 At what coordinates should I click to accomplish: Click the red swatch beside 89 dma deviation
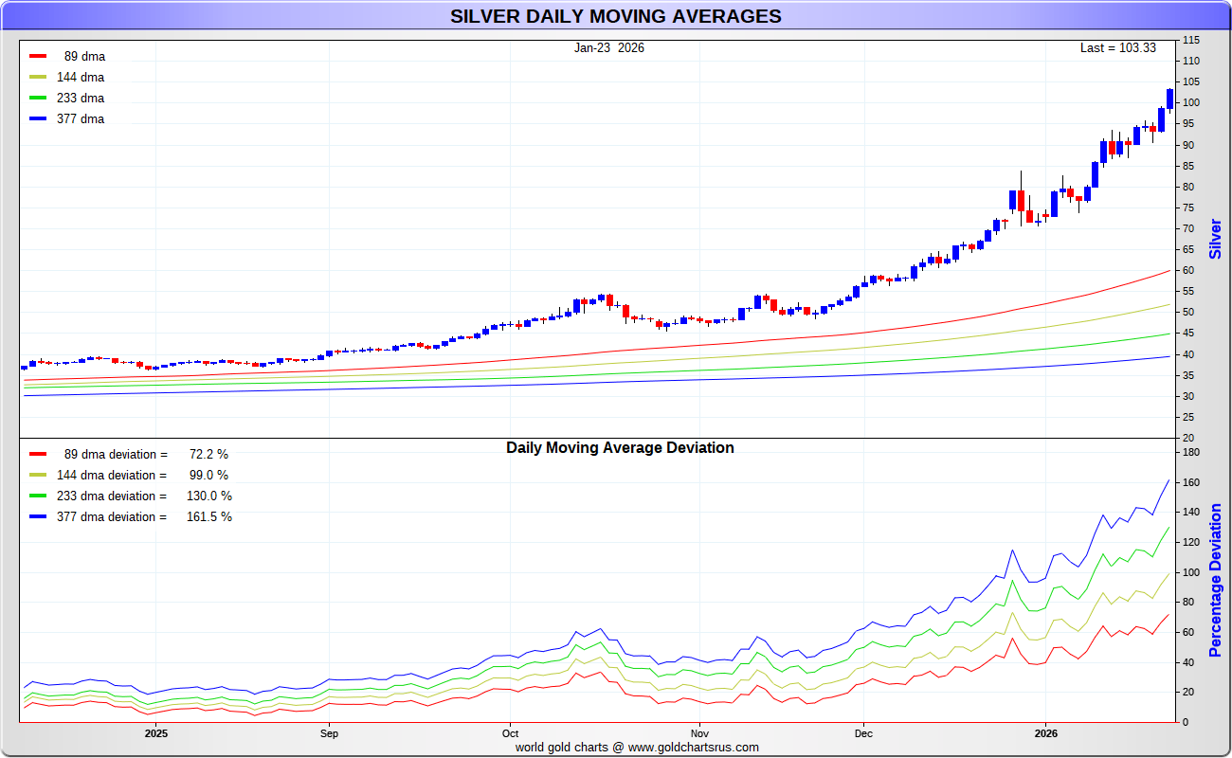pyautogui.click(x=38, y=455)
